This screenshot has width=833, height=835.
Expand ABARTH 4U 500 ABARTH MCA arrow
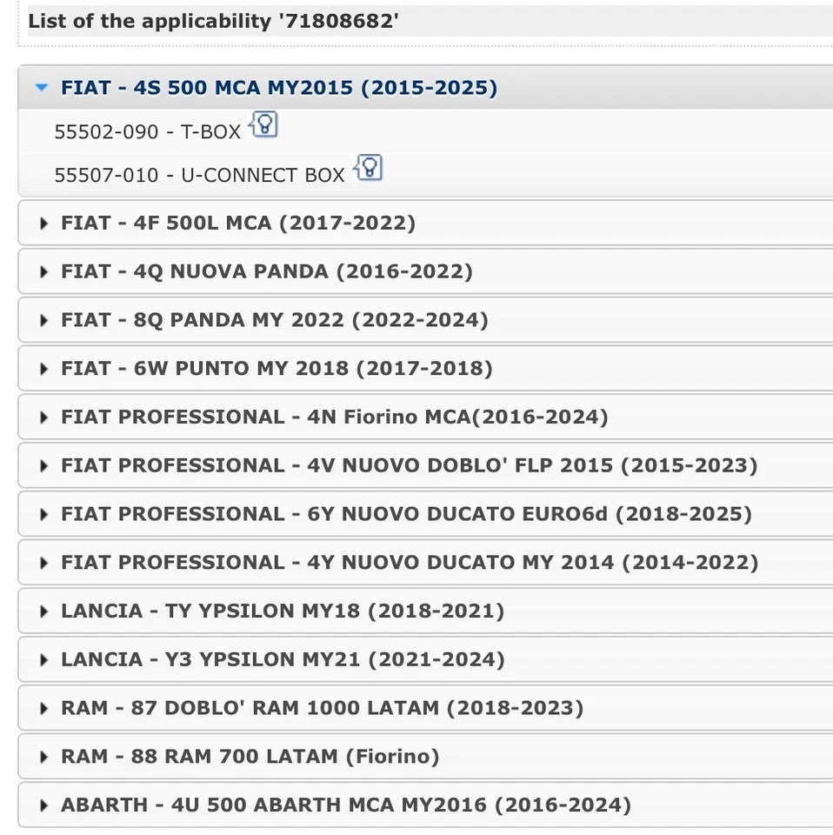pyautogui.click(x=43, y=805)
